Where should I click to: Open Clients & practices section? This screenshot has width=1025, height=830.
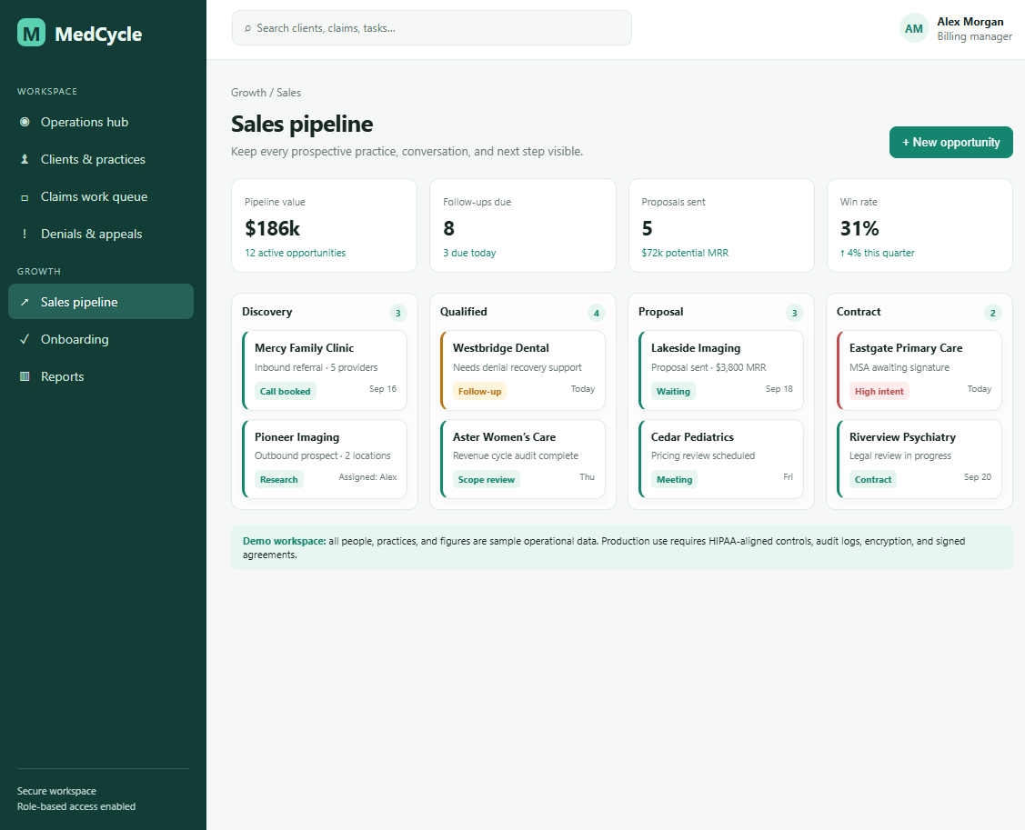[101, 159]
